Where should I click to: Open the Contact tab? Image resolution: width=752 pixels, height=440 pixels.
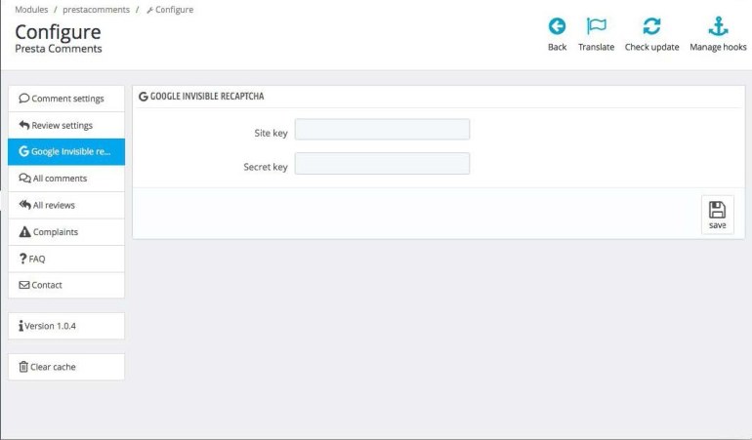pos(66,285)
